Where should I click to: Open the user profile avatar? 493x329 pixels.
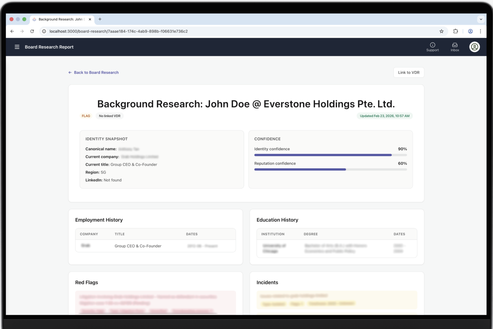point(474,47)
